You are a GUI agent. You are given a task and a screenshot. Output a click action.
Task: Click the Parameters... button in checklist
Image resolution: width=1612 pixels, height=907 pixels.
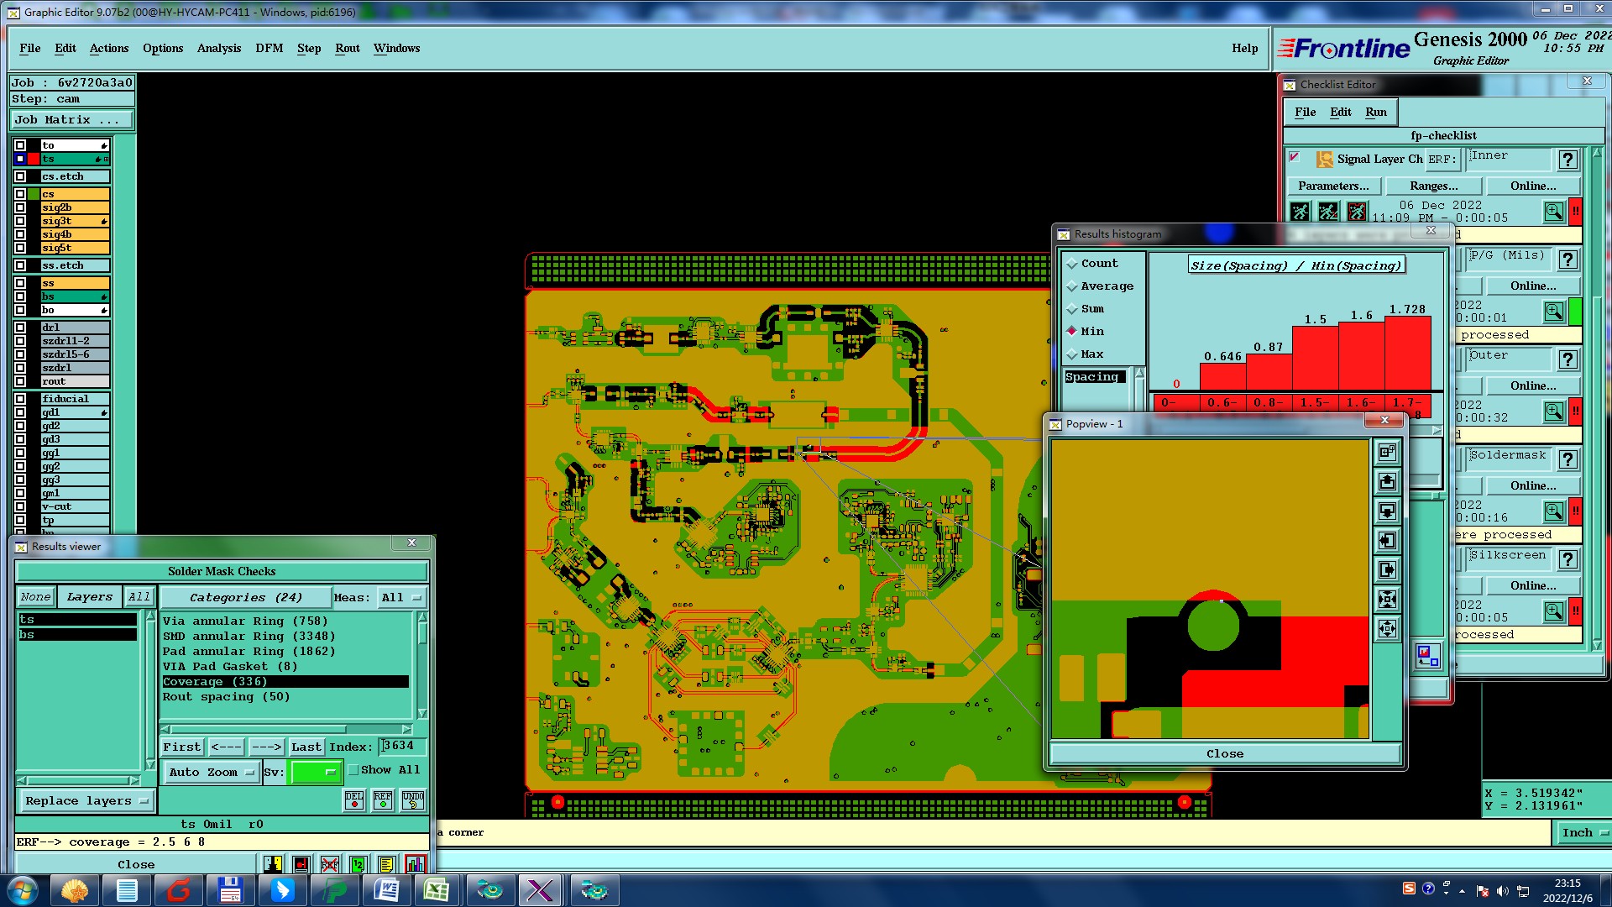(x=1332, y=186)
